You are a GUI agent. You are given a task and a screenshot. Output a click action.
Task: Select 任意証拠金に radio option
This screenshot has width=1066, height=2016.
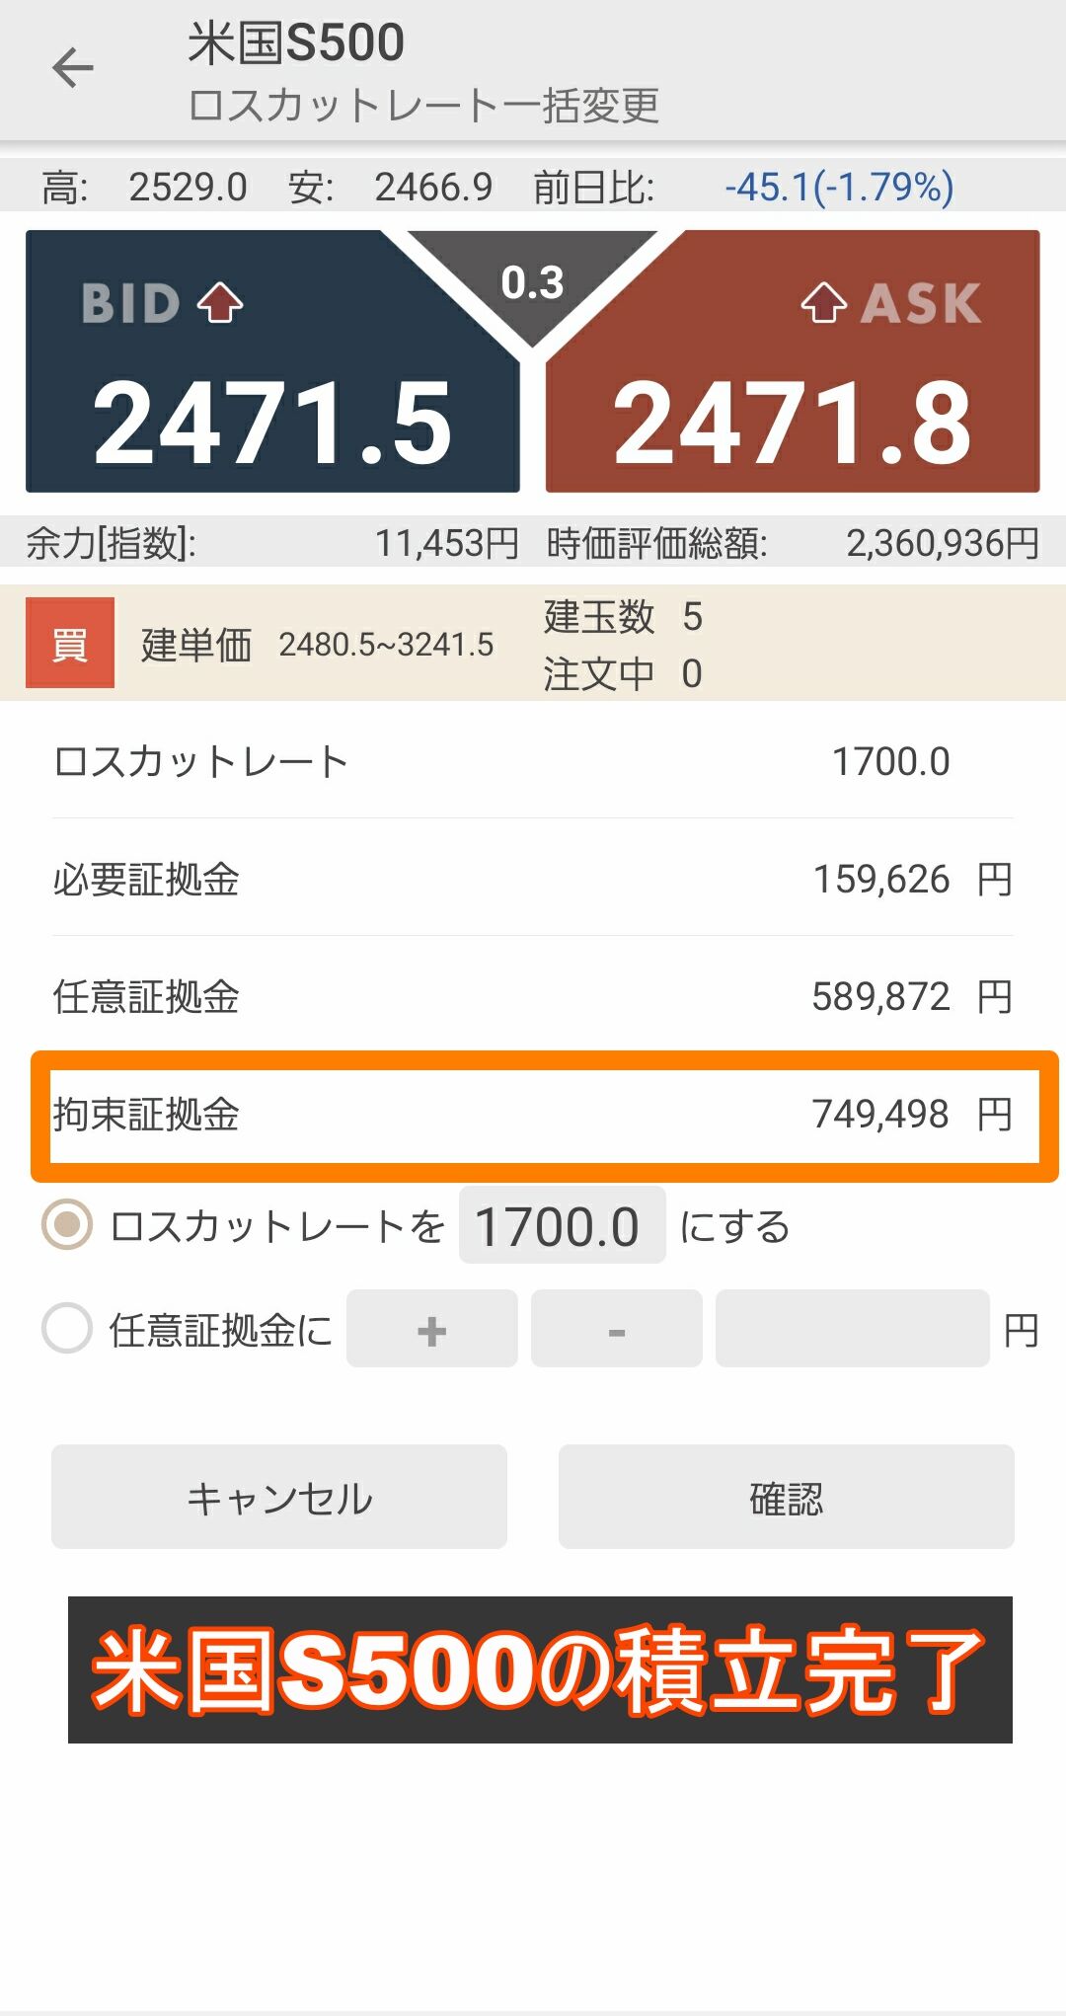coord(67,1328)
